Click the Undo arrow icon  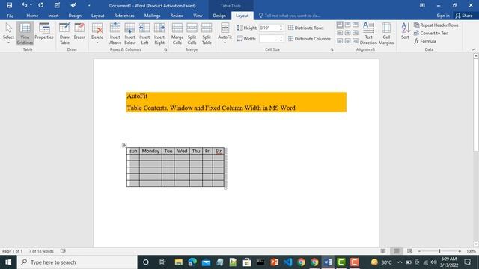tap(25, 5)
